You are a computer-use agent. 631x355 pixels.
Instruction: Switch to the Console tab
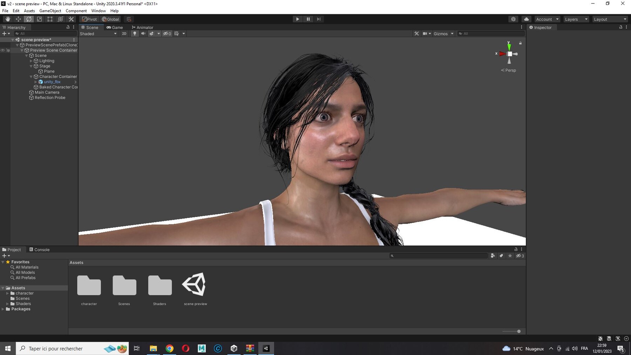(x=39, y=250)
